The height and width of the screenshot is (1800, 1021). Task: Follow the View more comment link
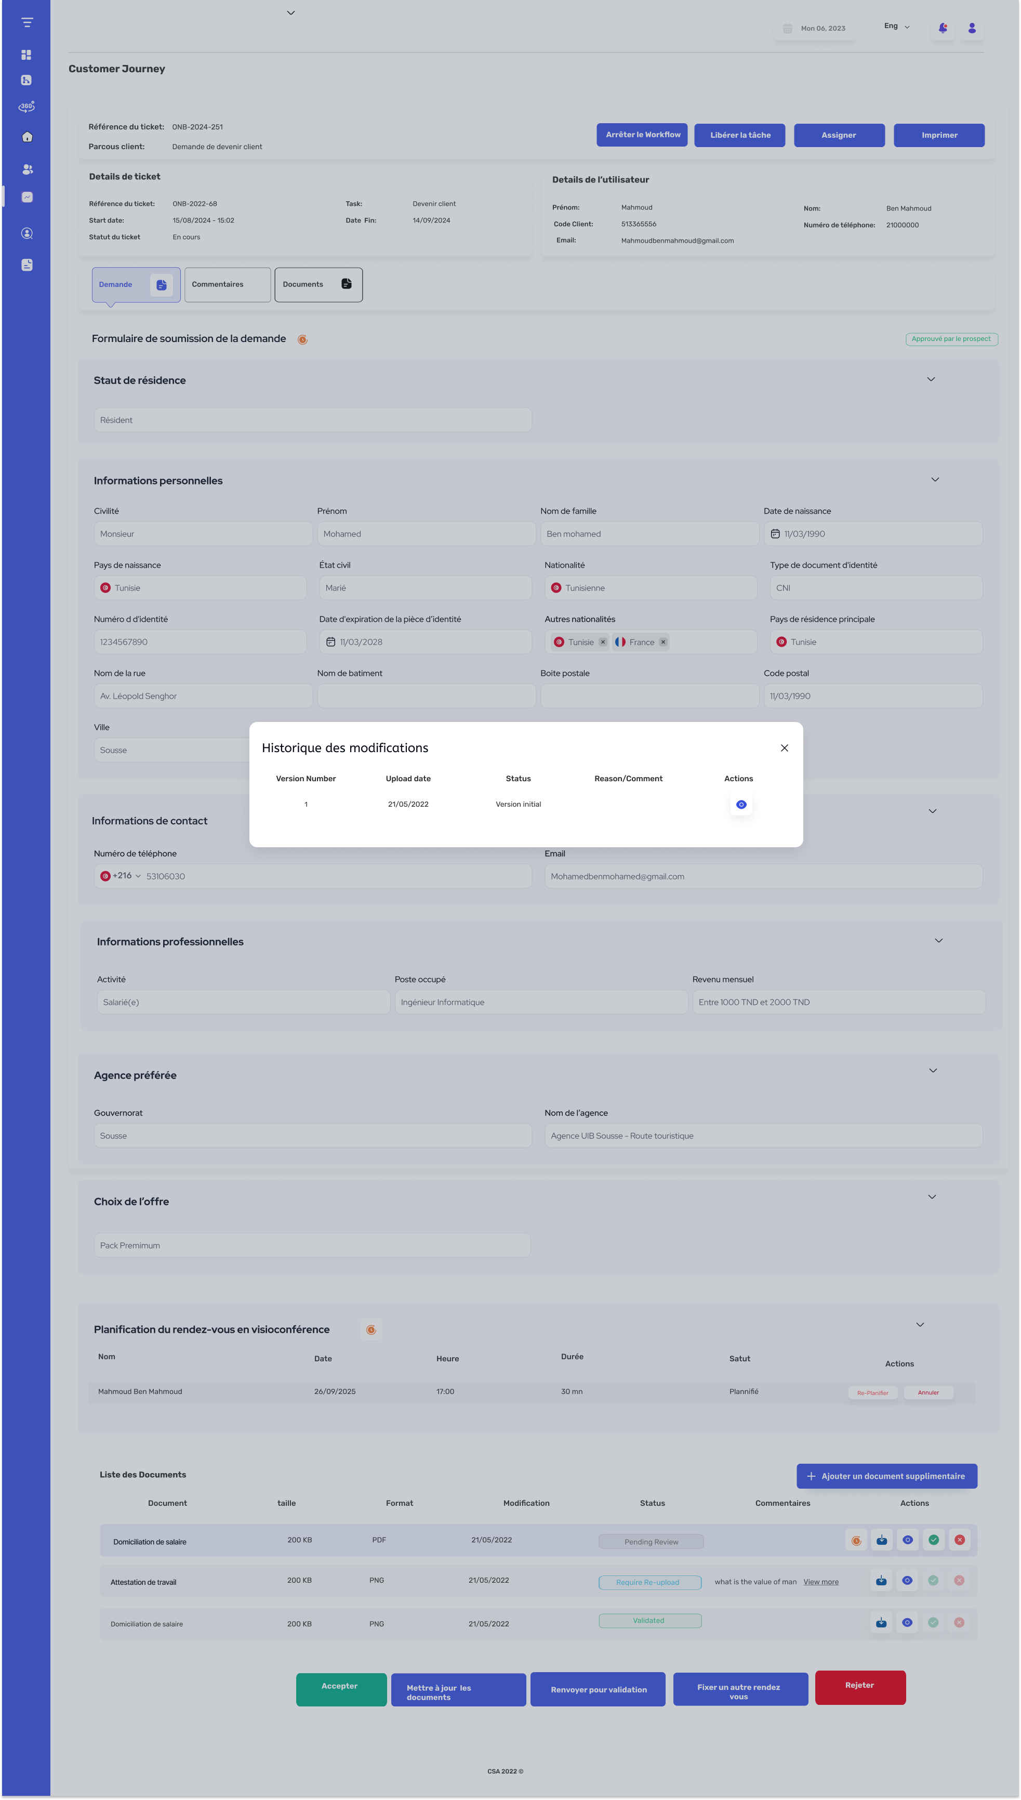click(x=820, y=1582)
